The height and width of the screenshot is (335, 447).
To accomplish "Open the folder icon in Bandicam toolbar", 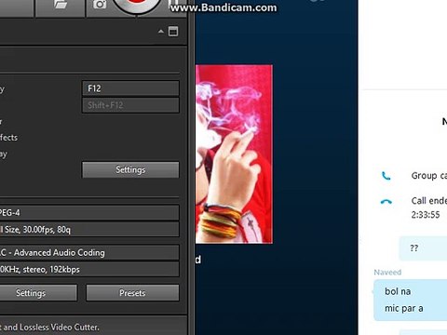I will tap(61, 4).
